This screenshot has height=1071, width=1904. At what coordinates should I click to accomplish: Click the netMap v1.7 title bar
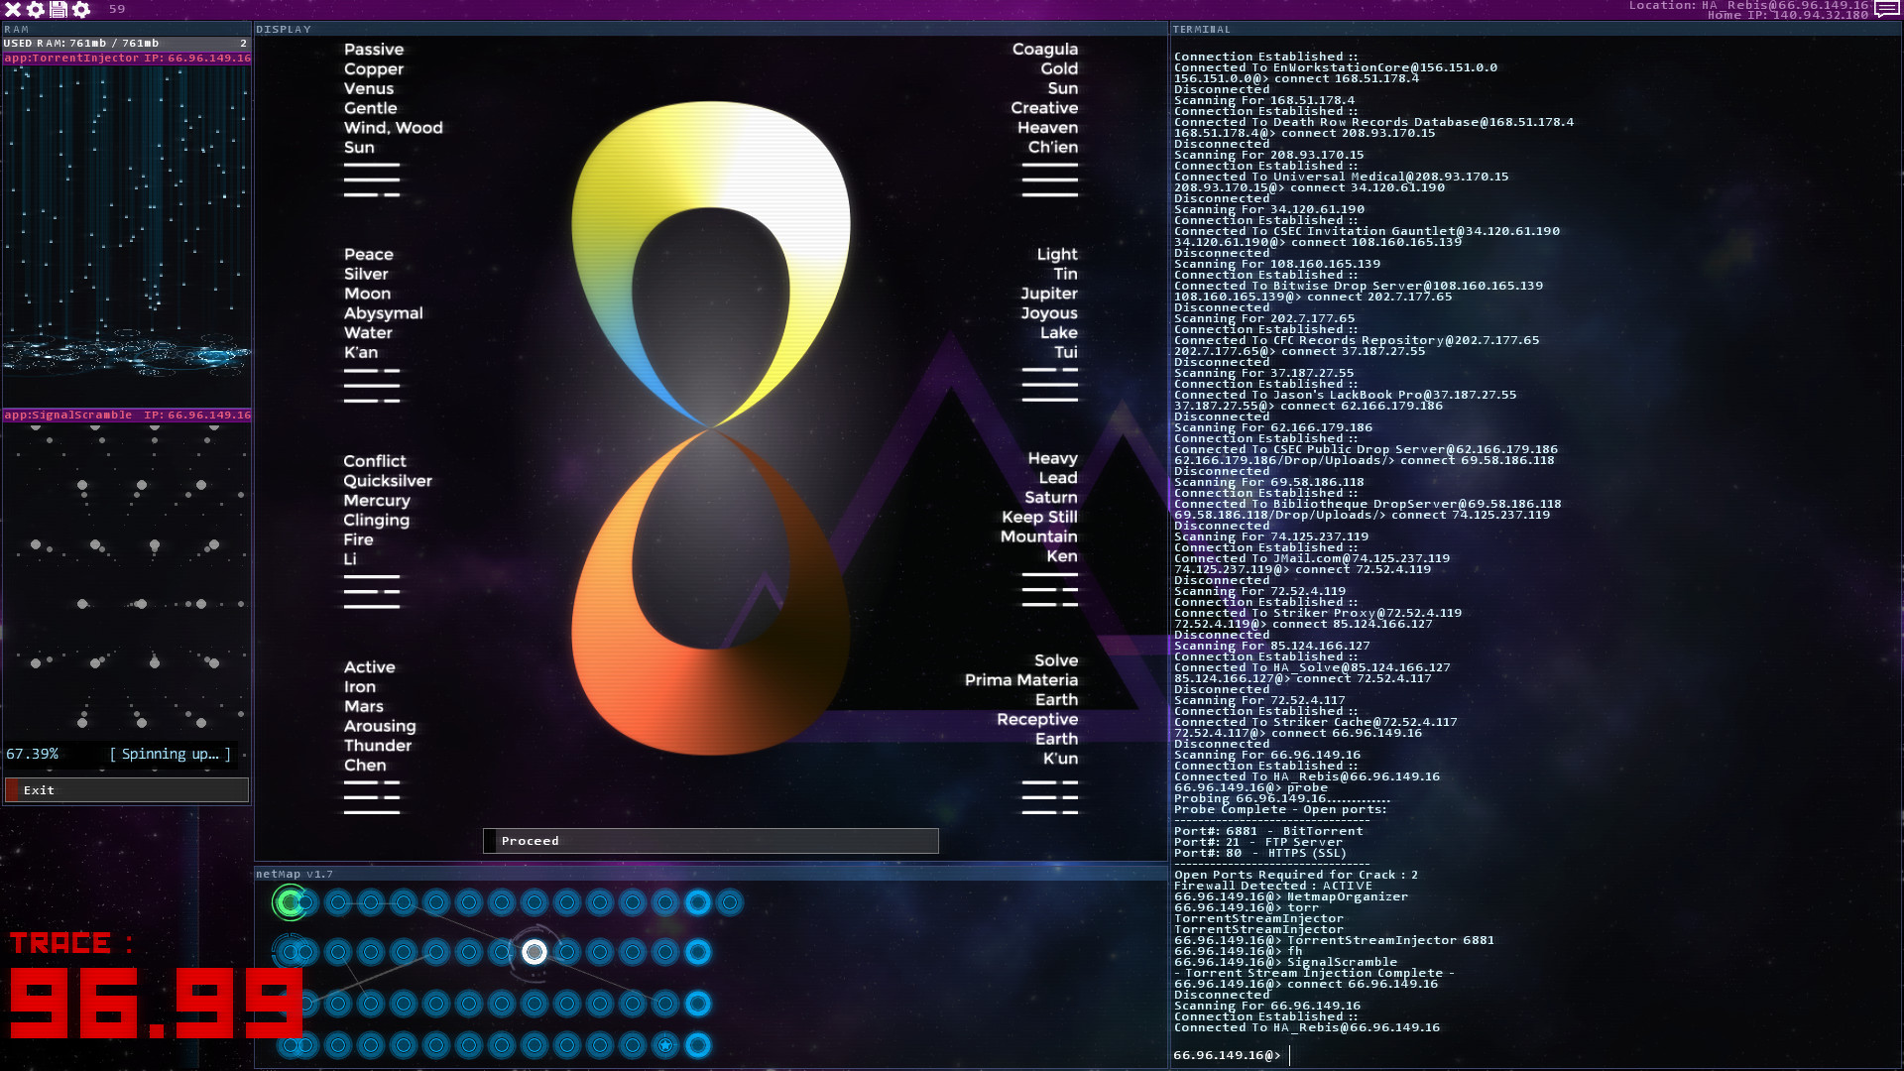(x=295, y=876)
